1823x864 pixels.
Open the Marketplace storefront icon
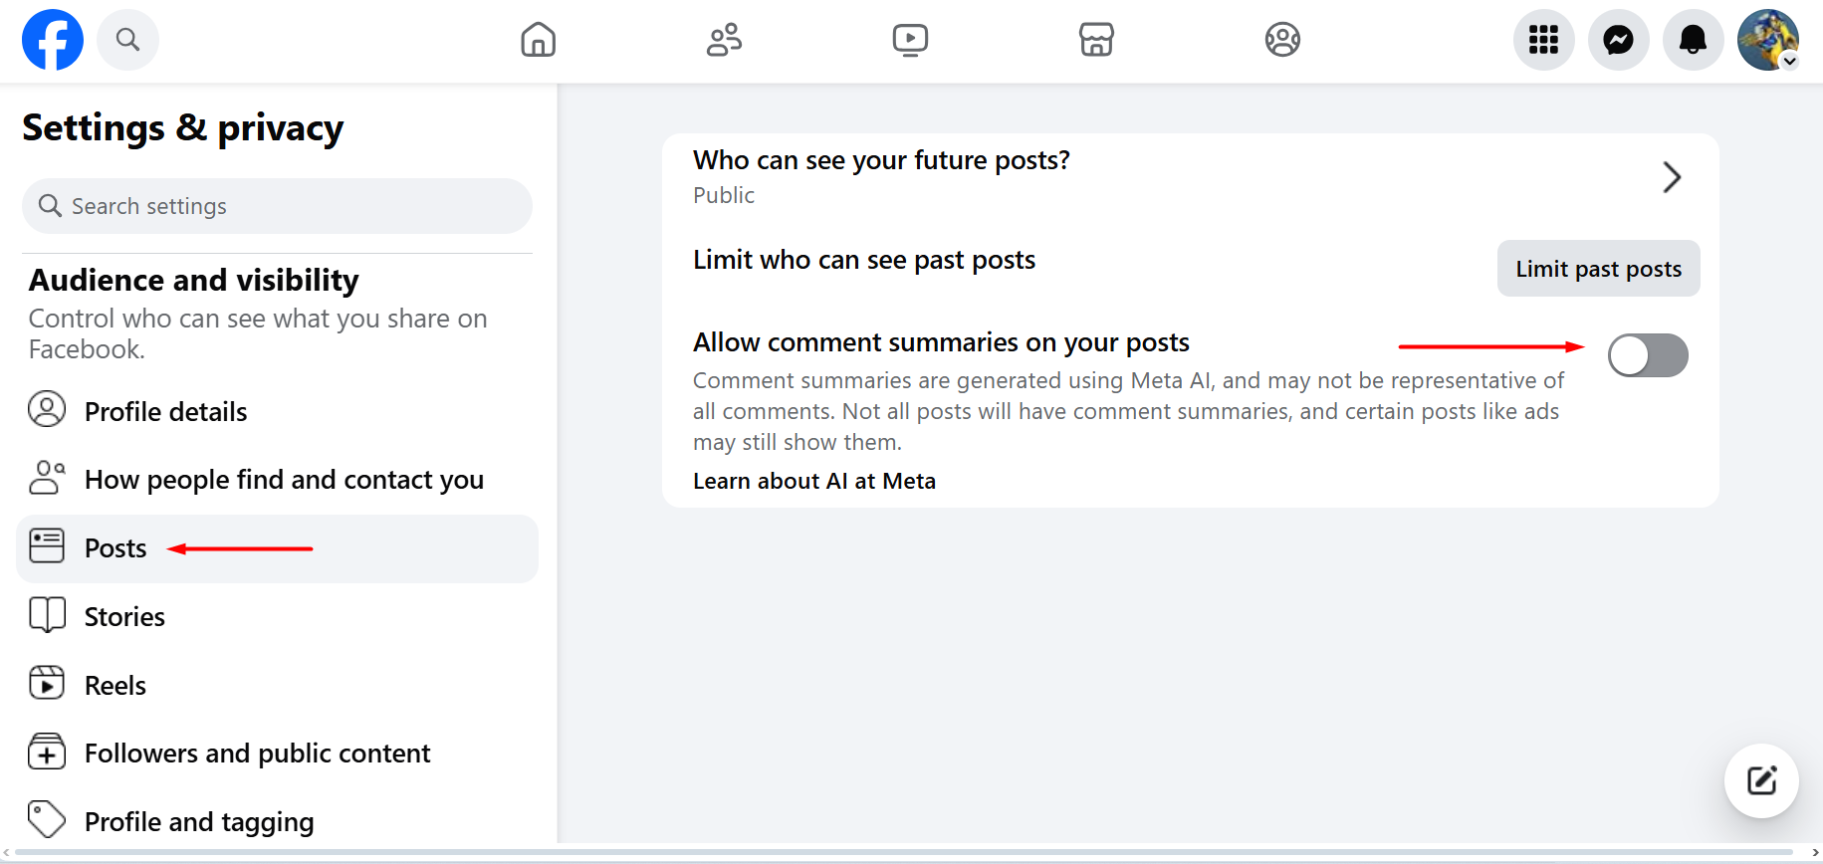click(x=1096, y=40)
